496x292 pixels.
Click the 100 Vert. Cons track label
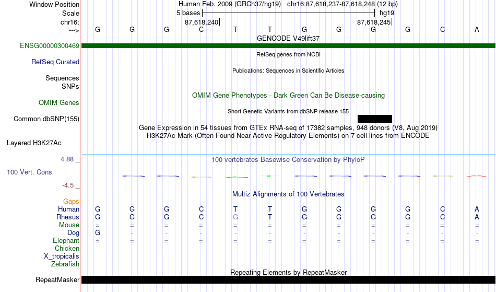29,172
